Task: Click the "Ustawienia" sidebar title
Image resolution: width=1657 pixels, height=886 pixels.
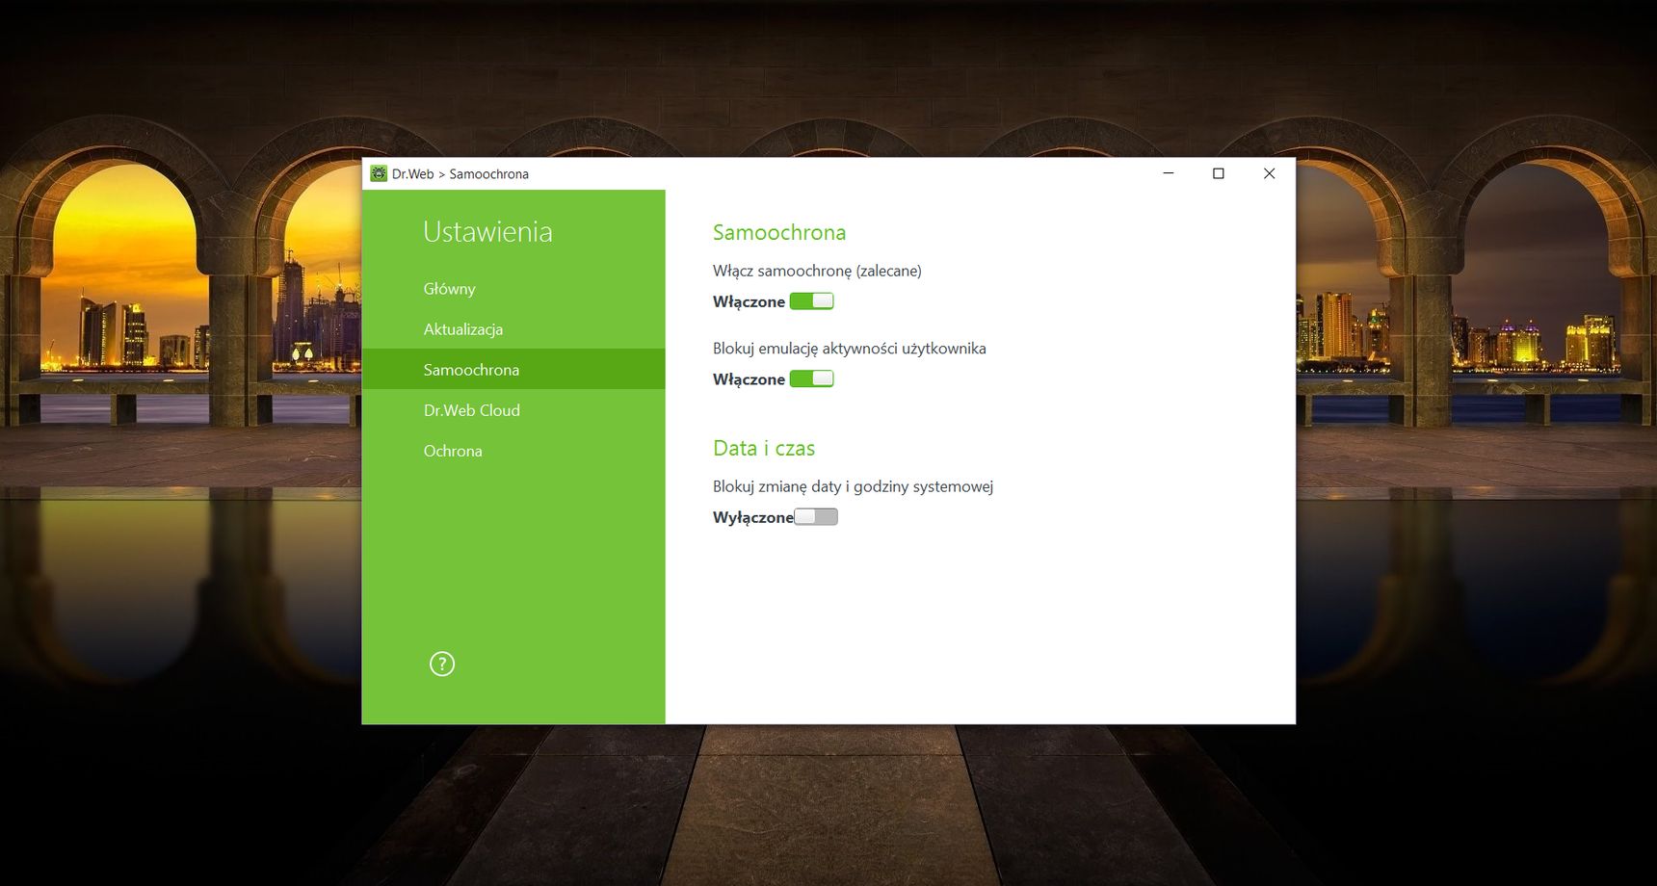Action: 487,231
